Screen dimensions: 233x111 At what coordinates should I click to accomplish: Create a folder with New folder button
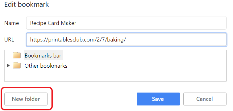26,99
